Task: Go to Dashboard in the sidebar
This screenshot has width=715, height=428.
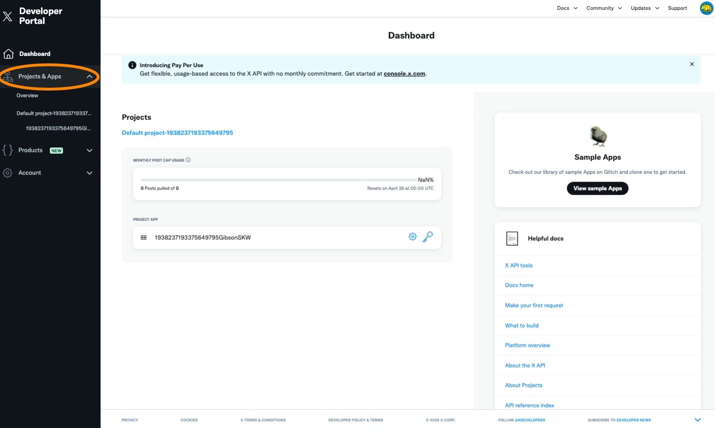Action: coord(35,54)
